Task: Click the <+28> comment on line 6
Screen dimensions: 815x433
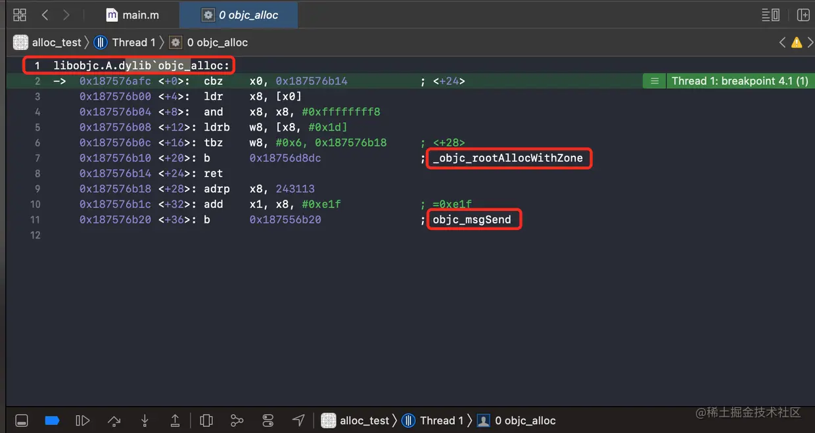Action: point(449,143)
